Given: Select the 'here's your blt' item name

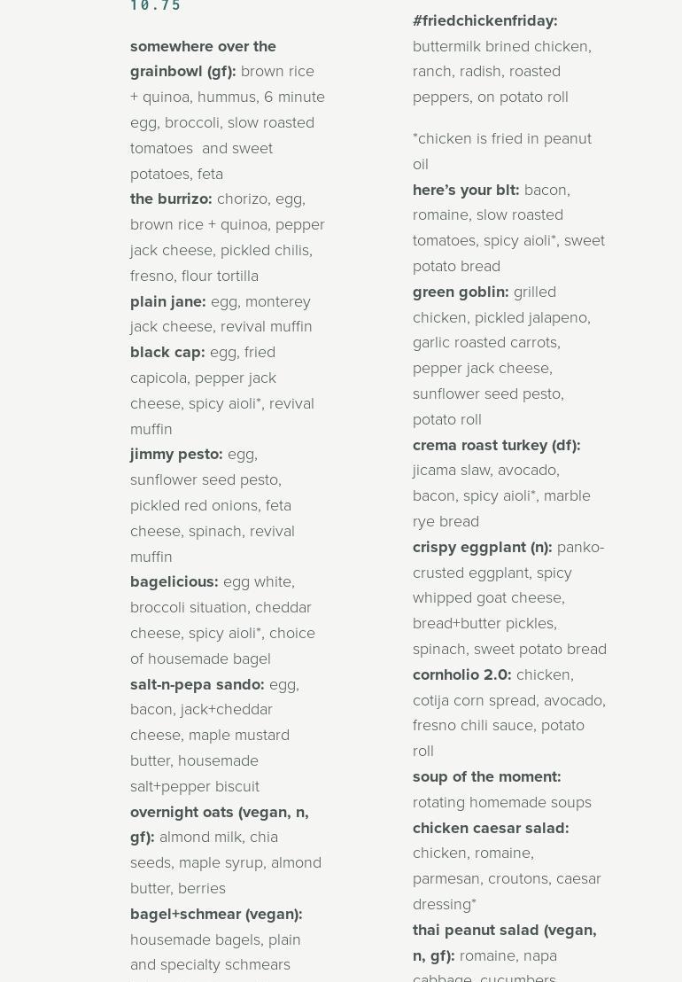Looking at the screenshot, I should click(466, 190).
